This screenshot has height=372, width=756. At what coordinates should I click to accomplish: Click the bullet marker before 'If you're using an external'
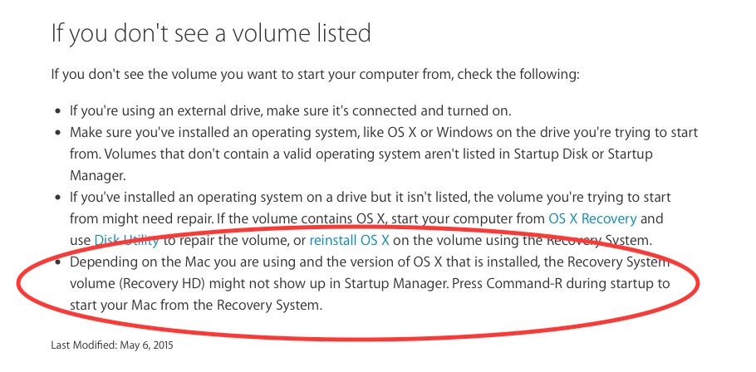56,111
